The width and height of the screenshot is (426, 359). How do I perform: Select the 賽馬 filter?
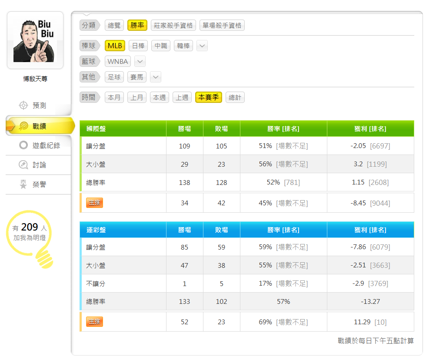[136, 77]
